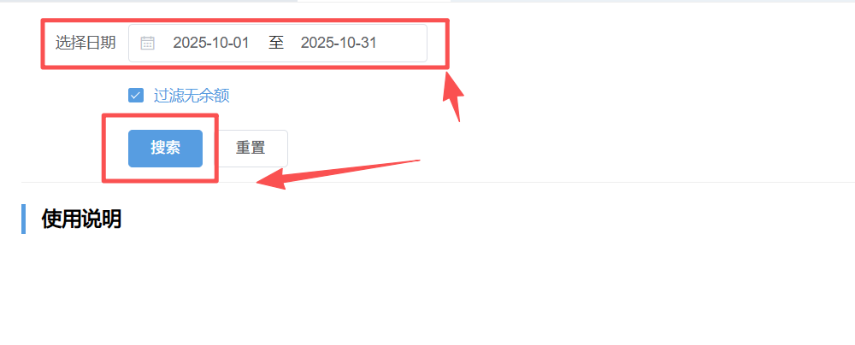855x345 pixels.
Task: Open the calendar icon in date picker
Action: point(148,43)
